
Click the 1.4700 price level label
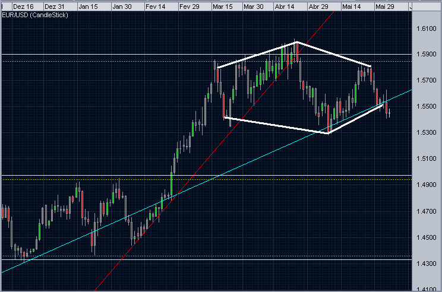[x=427, y=211]
